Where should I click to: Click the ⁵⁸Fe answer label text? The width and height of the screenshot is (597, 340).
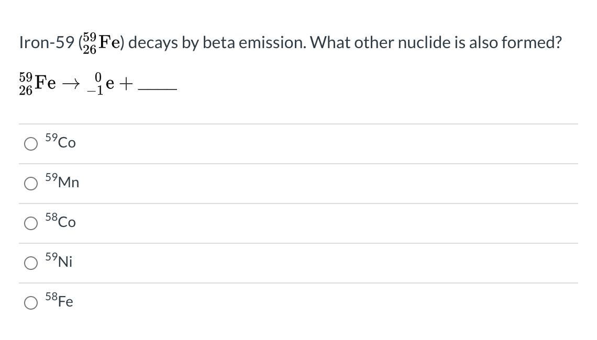[60, 301]
